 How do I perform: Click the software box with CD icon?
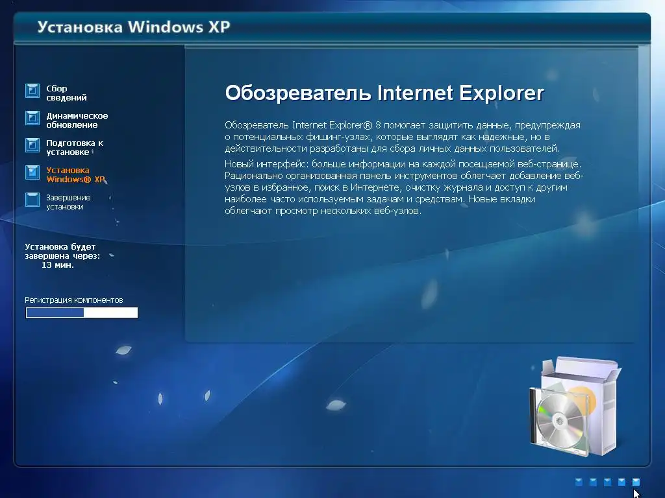575,407
